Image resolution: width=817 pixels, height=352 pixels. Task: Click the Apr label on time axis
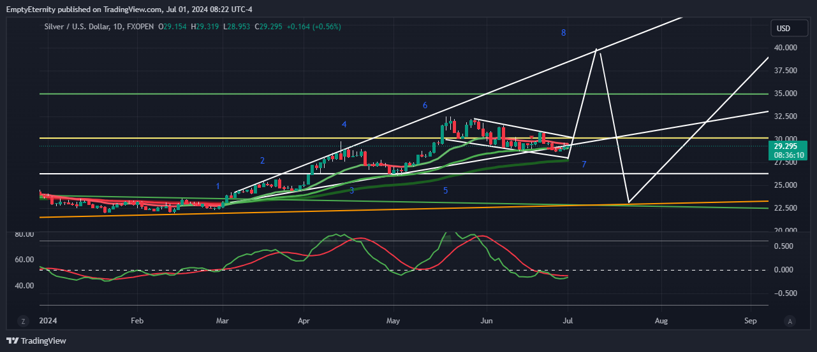tap(304, 321)
